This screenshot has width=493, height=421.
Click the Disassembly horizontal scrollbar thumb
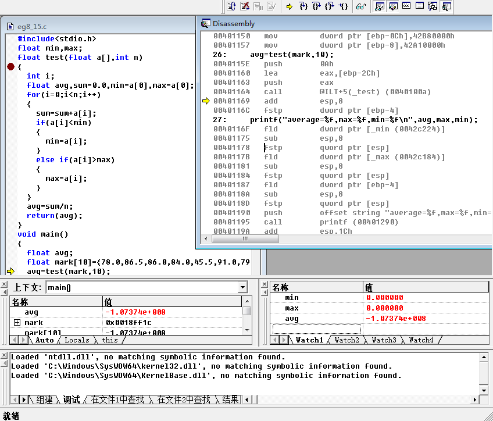coord(245,238)
